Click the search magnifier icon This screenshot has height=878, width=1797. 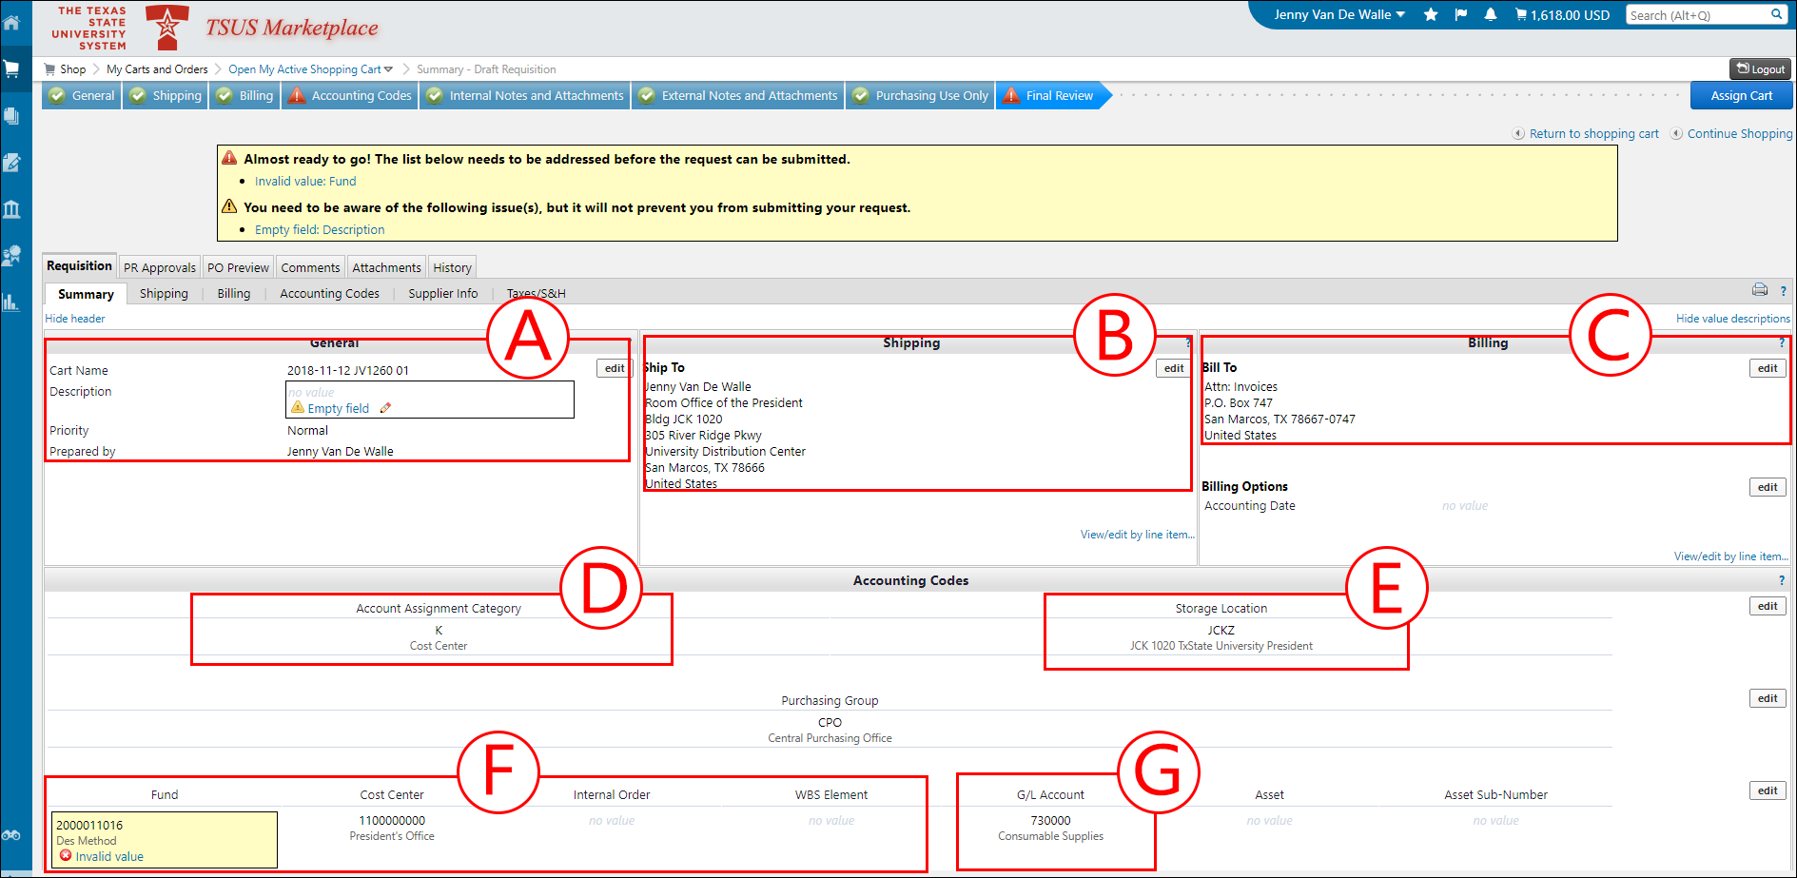[x=1776, y=14]
